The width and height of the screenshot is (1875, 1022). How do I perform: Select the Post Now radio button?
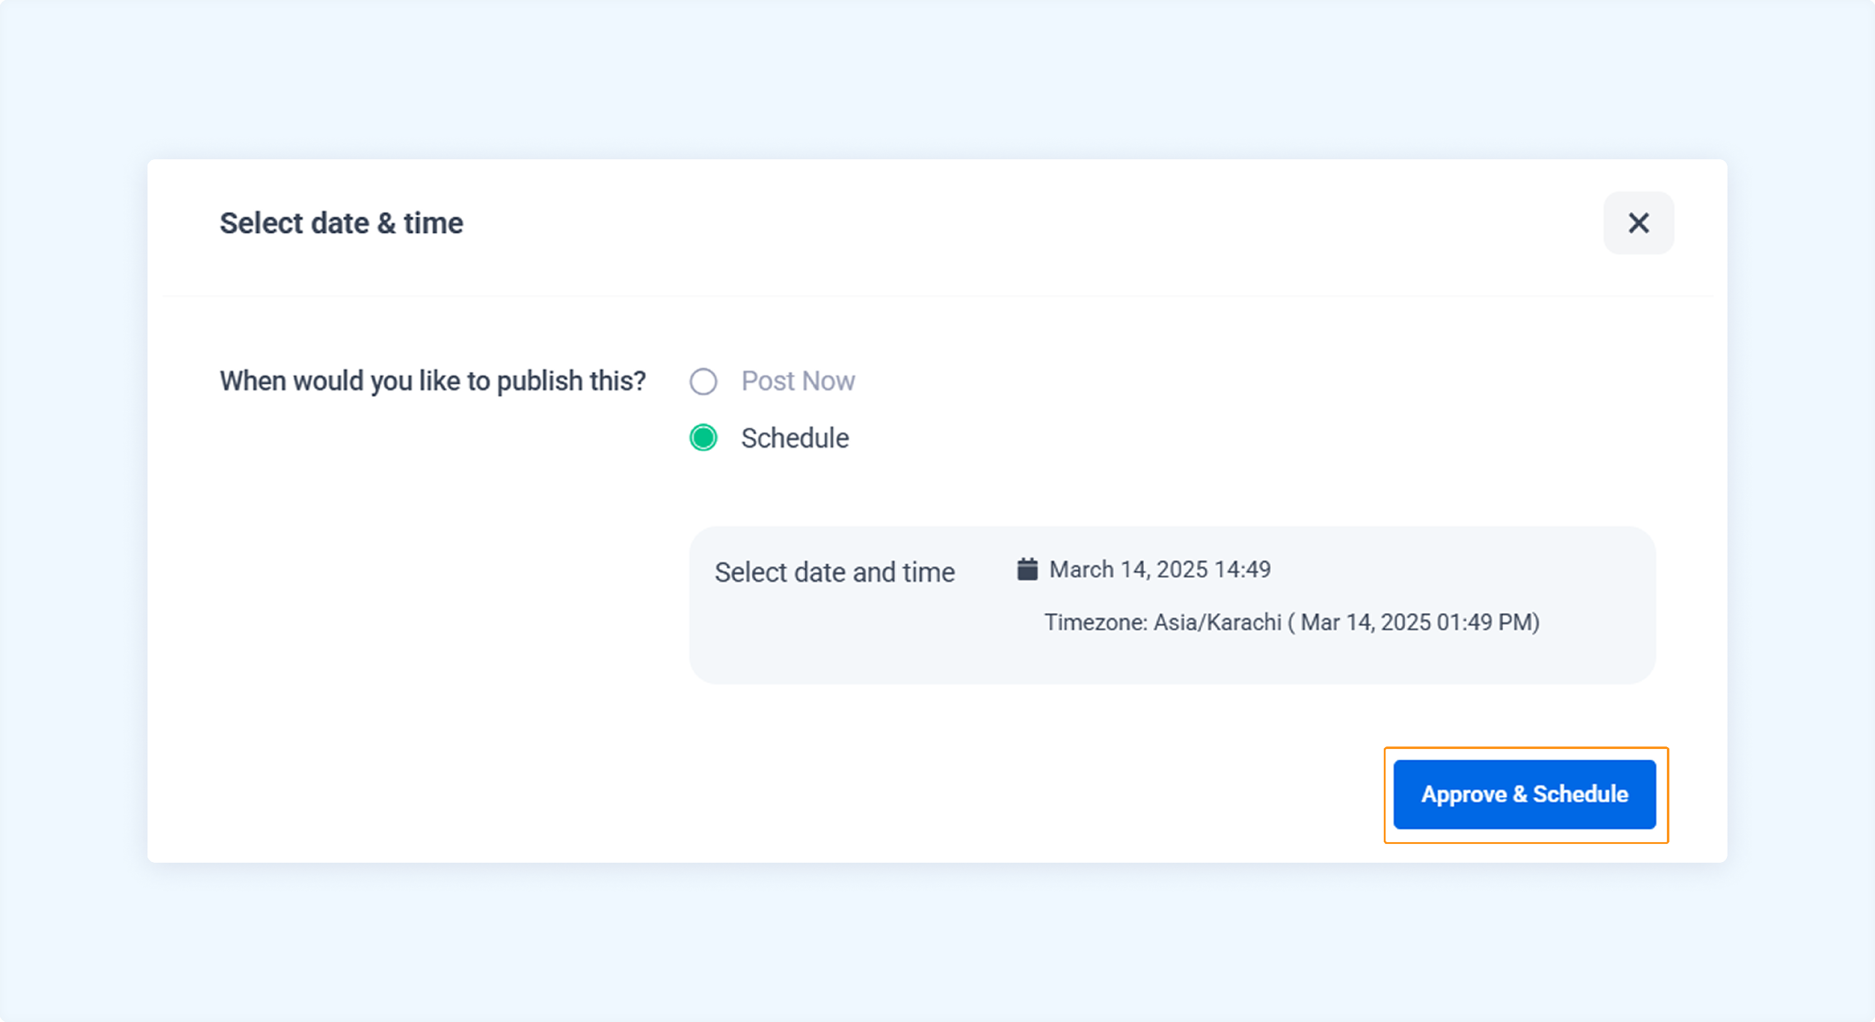[x=703, y=381]
